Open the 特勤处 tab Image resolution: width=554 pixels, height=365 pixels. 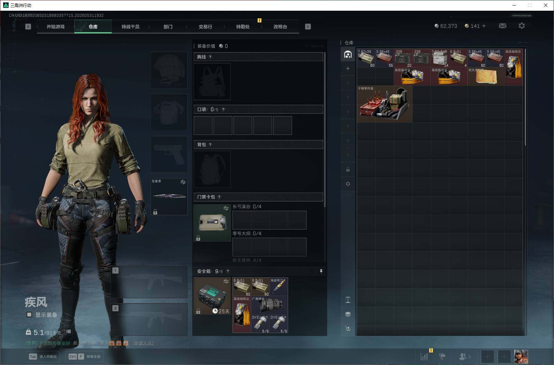click(243, 27)
